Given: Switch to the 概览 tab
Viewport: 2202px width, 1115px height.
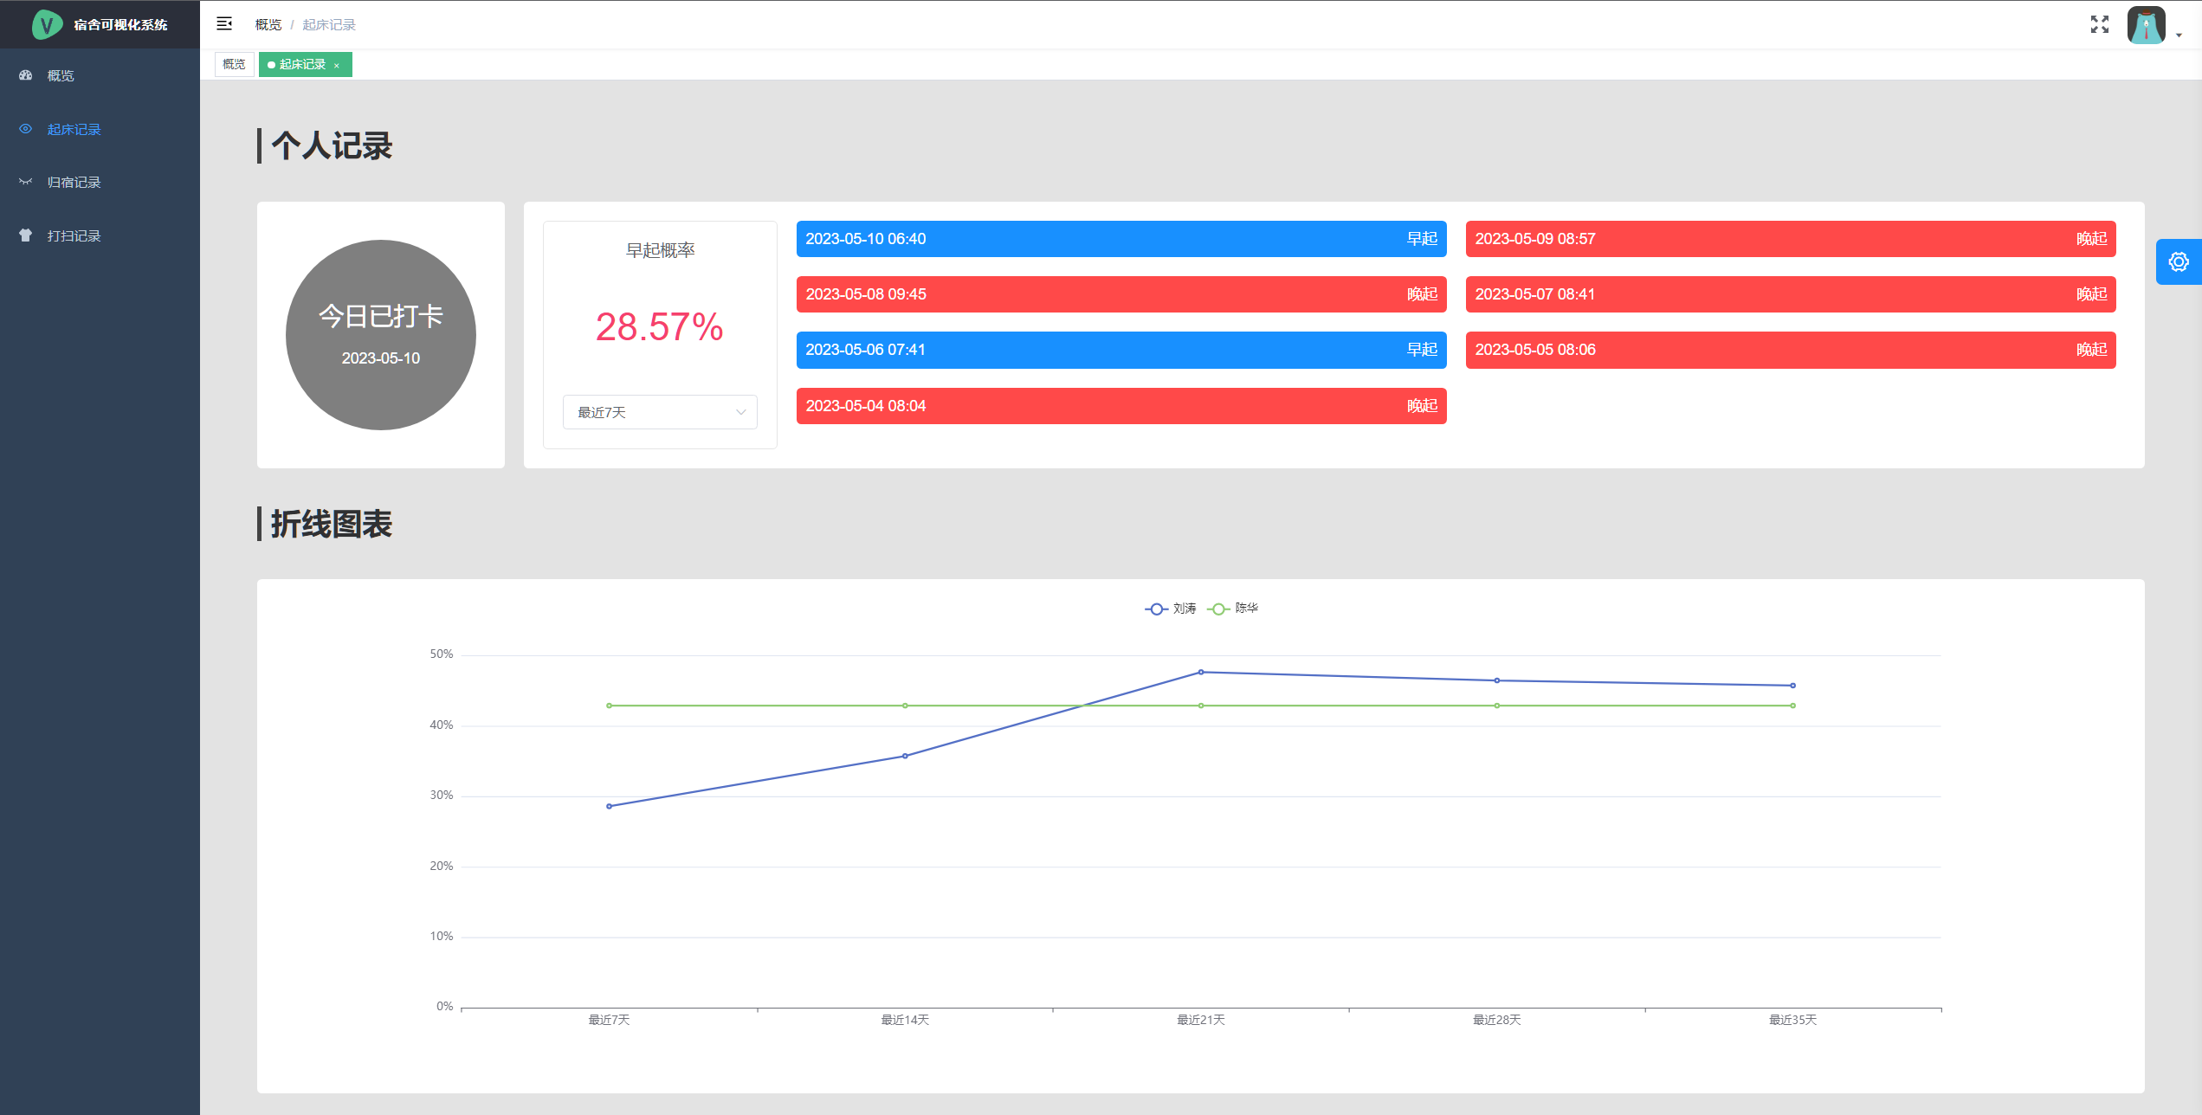Looking at the screenshot, I should [x=234, y=64].
